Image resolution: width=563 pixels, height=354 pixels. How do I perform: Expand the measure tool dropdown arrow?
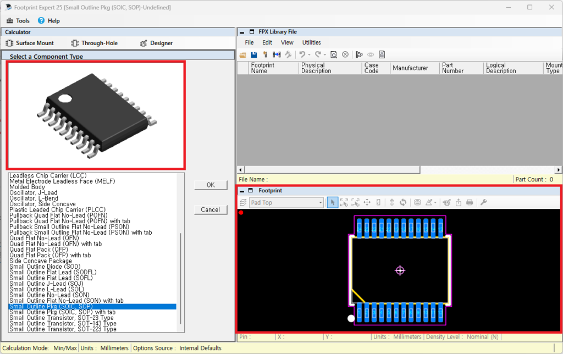pos(435,203)
